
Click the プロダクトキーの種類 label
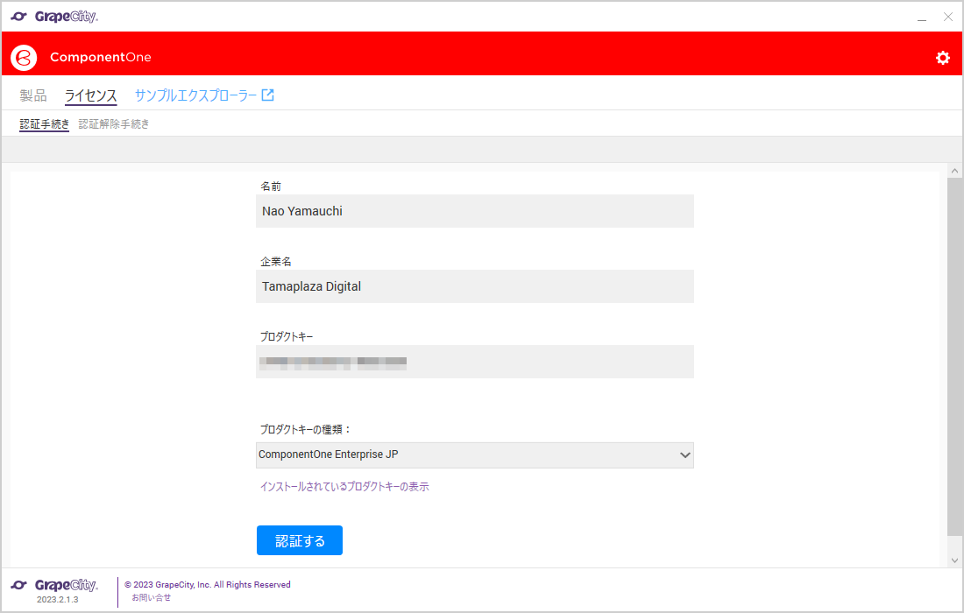coord(305,429)
